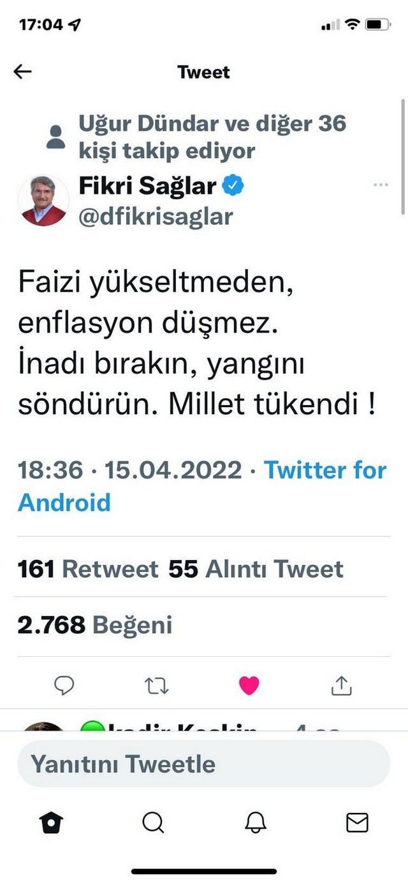Open the Search magnifier tab
408x883 pixels.
(153, 823)
